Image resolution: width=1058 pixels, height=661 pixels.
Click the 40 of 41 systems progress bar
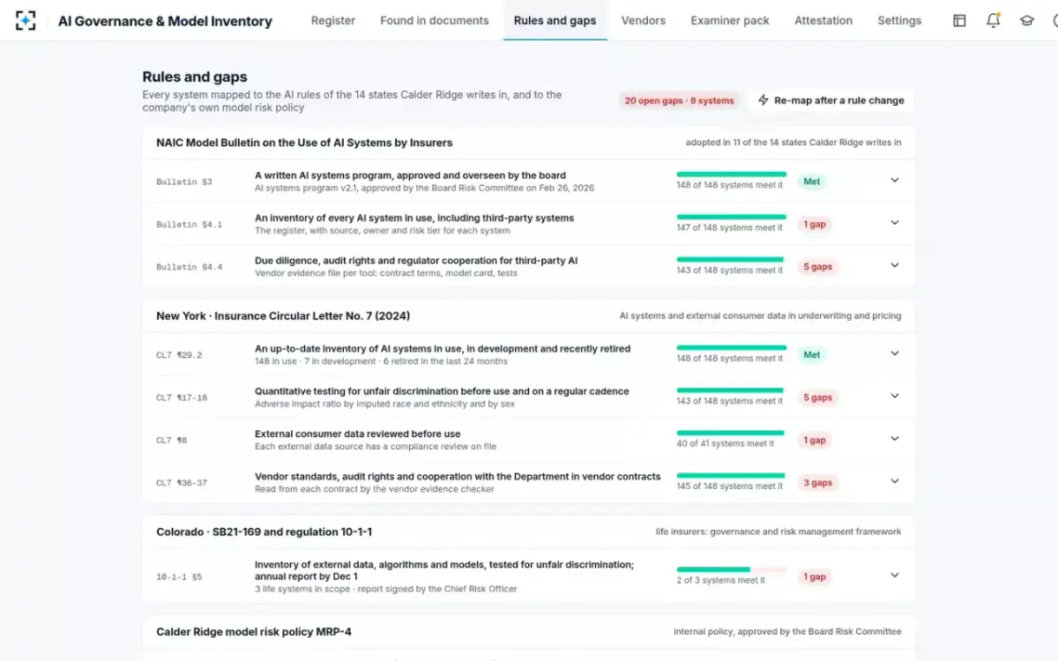tap(732, 433)
